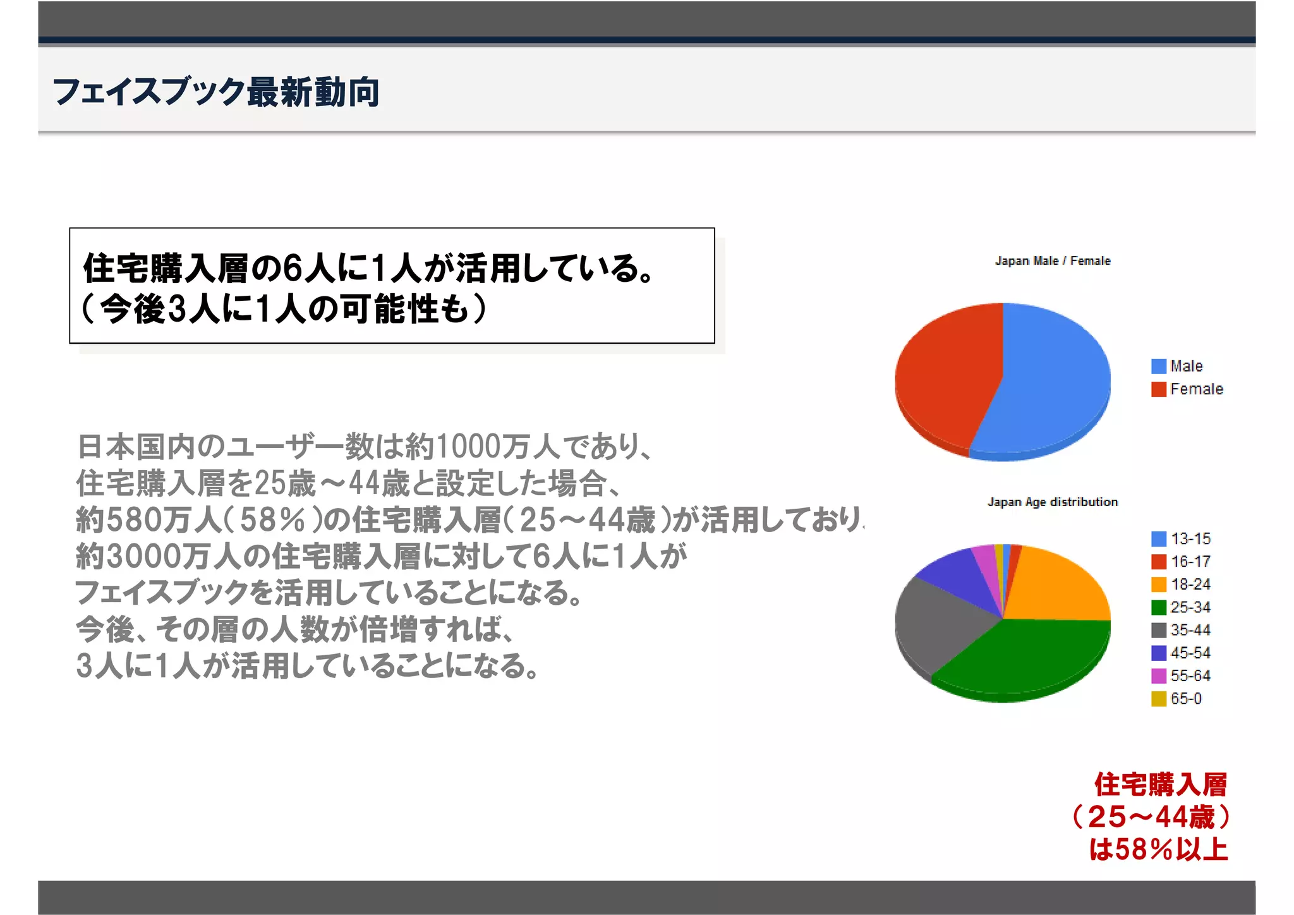This screenshot has height=915, width=1294.
Task: Click the final line 3人に1人が活用していることになる。
Action: point(308,666)
